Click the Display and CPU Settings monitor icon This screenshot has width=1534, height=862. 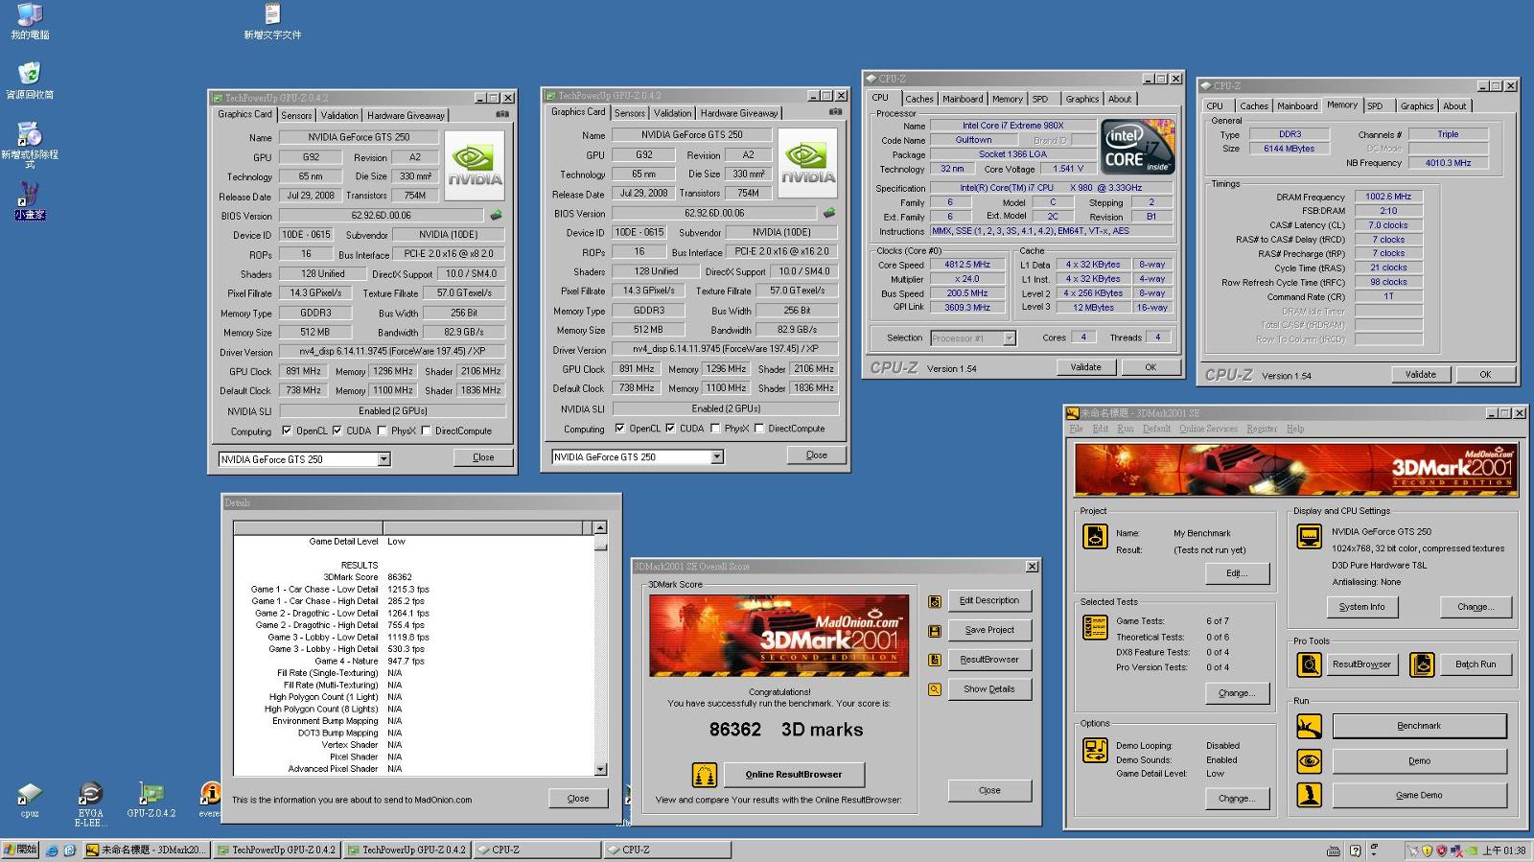click(x=1309, y=536)
